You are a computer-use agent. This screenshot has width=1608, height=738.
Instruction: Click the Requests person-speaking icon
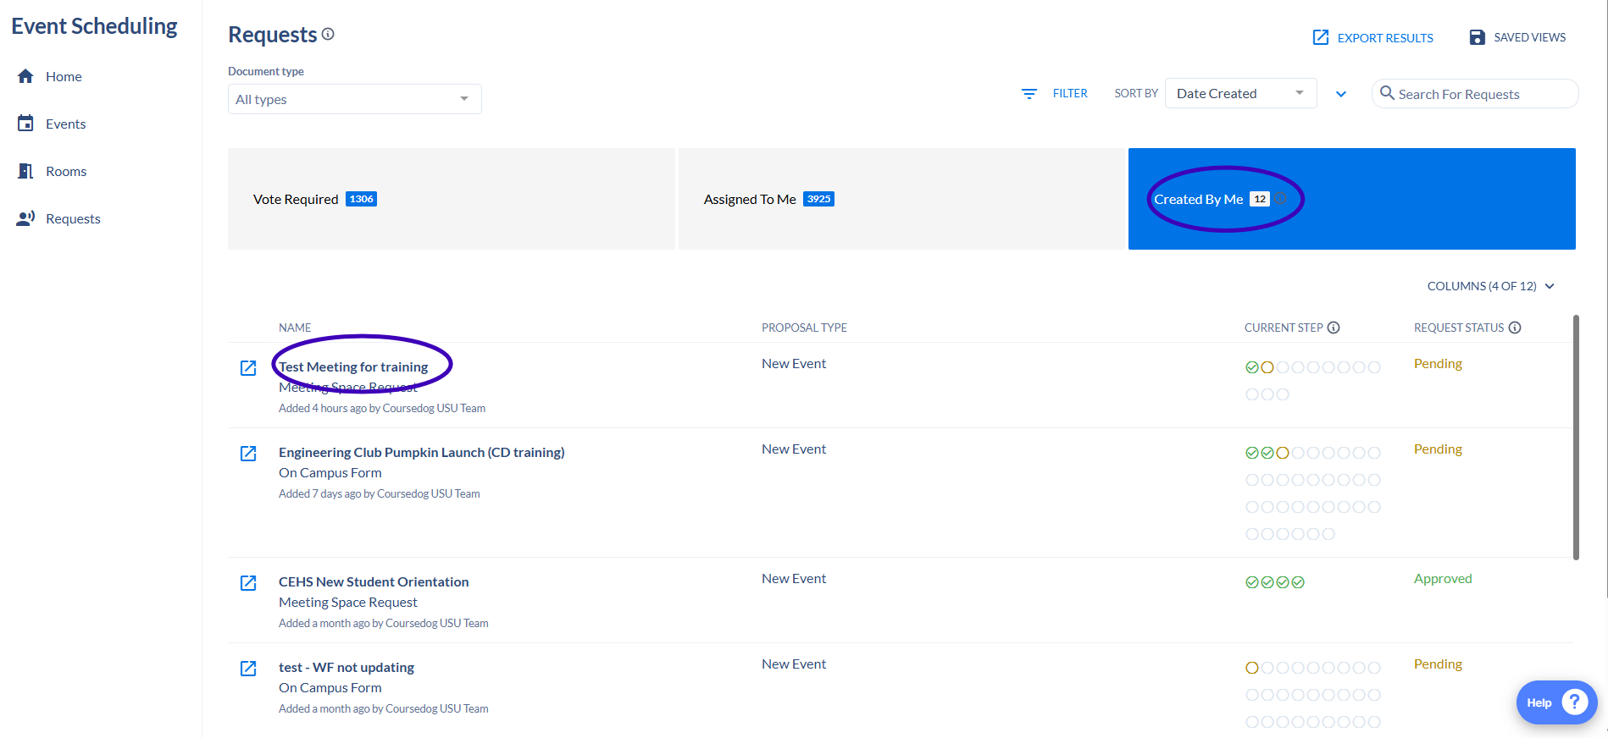[25, 218]
